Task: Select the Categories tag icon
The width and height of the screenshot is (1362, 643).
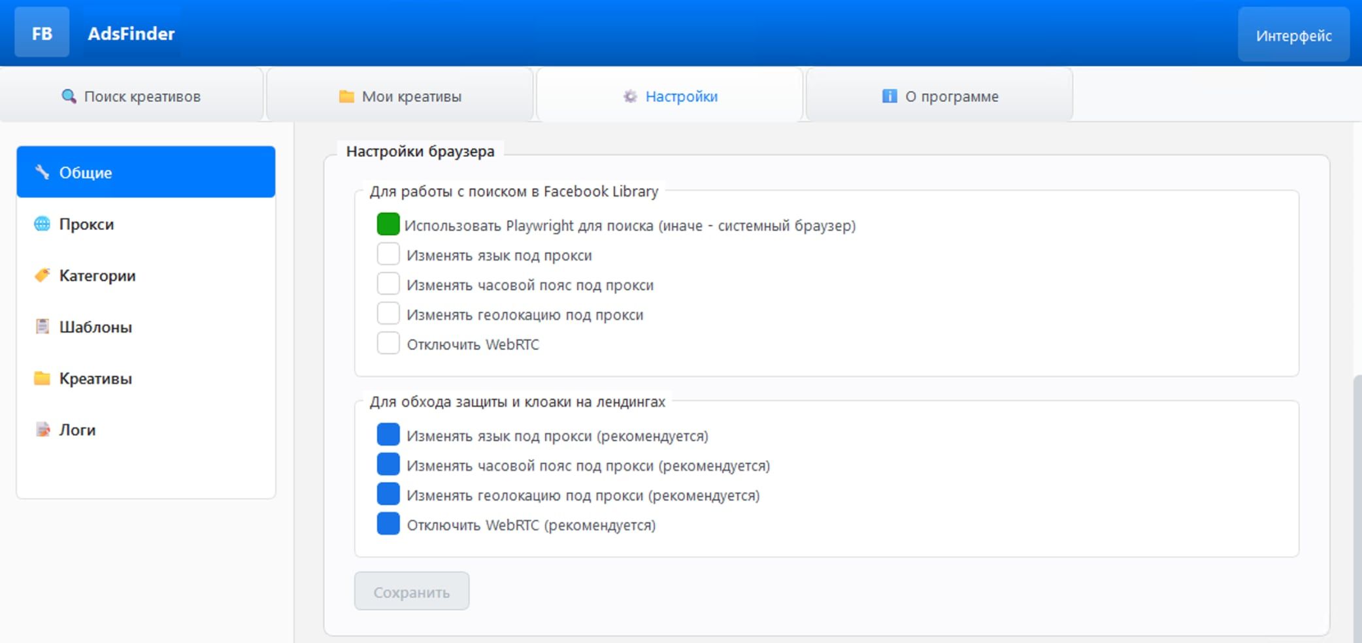Action: pos(42,275)
